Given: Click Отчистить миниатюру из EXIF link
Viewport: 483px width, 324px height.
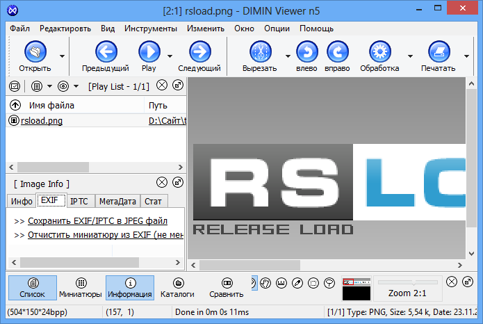Looking at the screenshot, I should pyautogui.click(x=106, y=235).
